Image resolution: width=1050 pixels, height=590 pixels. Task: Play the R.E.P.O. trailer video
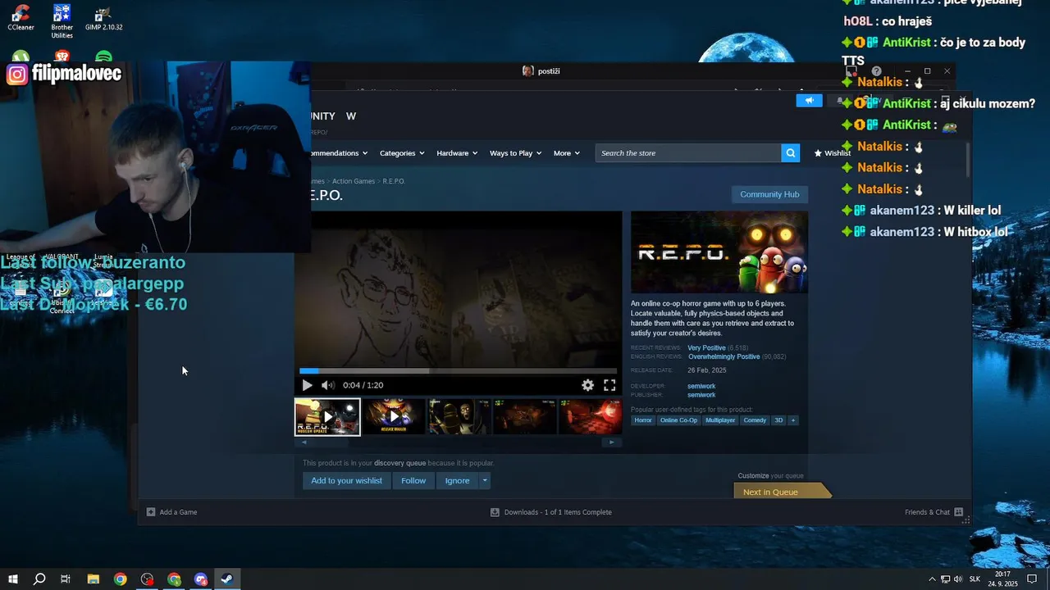[x=307, y=385]
